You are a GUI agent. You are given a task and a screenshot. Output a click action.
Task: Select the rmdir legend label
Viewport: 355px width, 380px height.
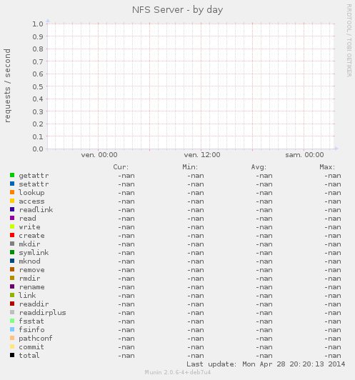point(29,279)
